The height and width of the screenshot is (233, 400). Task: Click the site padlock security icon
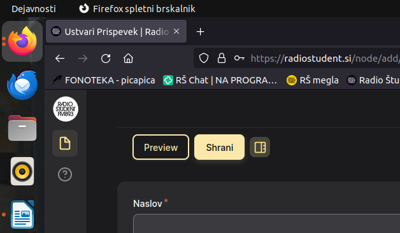[x=222, y=58]
